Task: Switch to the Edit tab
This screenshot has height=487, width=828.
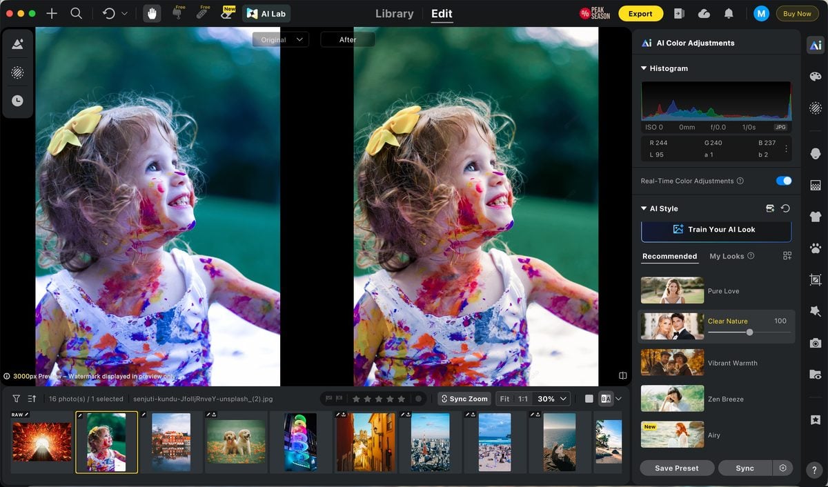Action: (442, 13)
